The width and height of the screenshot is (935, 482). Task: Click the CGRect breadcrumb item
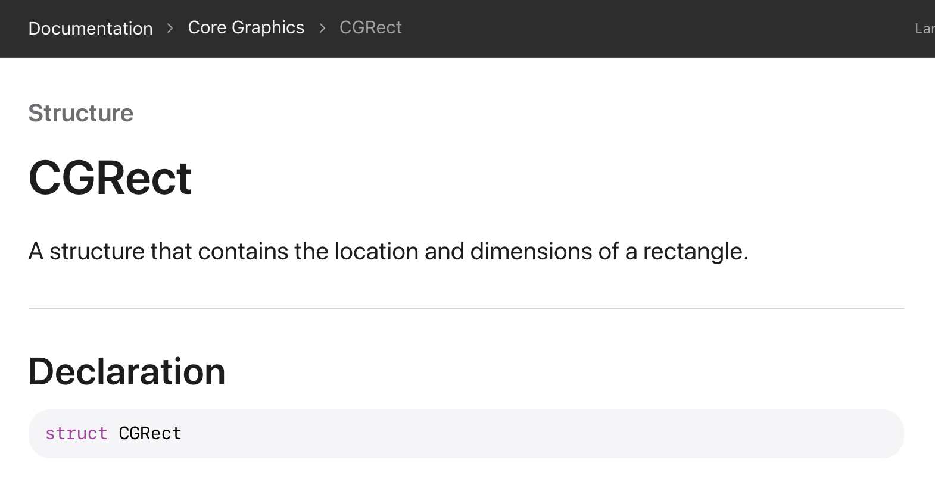[x=370, y=27]
